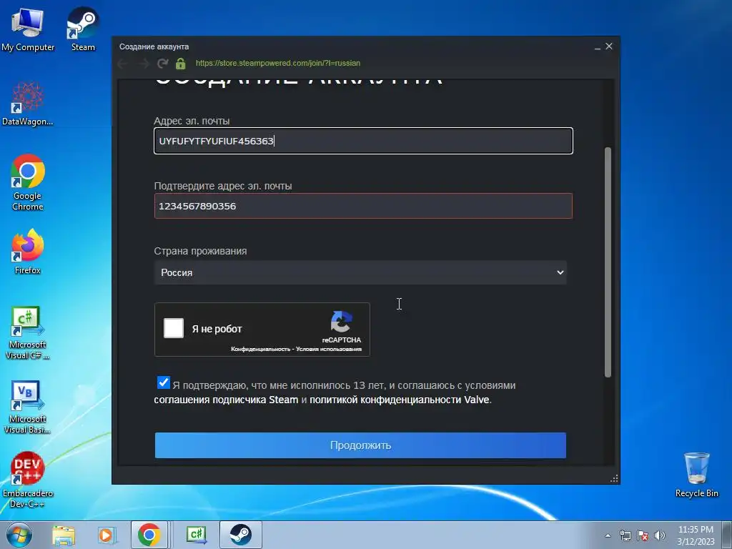Reload the Steam join page
Viewport: 732px width, 549px height.
[162, 64]
